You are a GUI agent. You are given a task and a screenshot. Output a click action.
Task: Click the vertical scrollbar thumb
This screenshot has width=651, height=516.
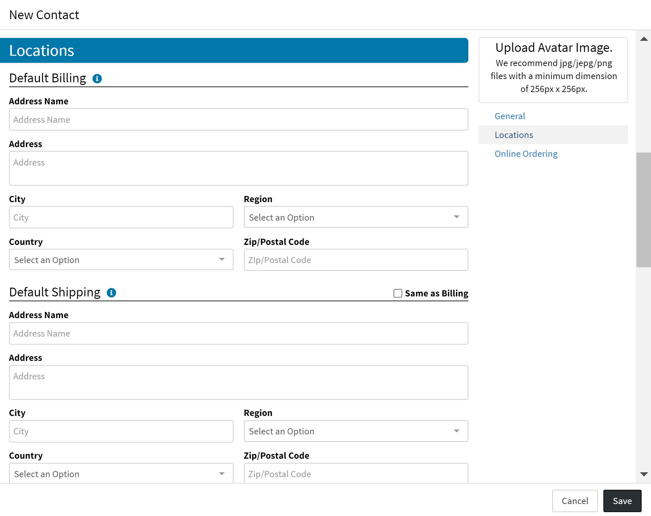644,210
